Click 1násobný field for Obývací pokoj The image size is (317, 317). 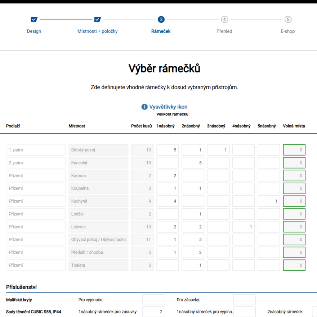coord(168,240)
